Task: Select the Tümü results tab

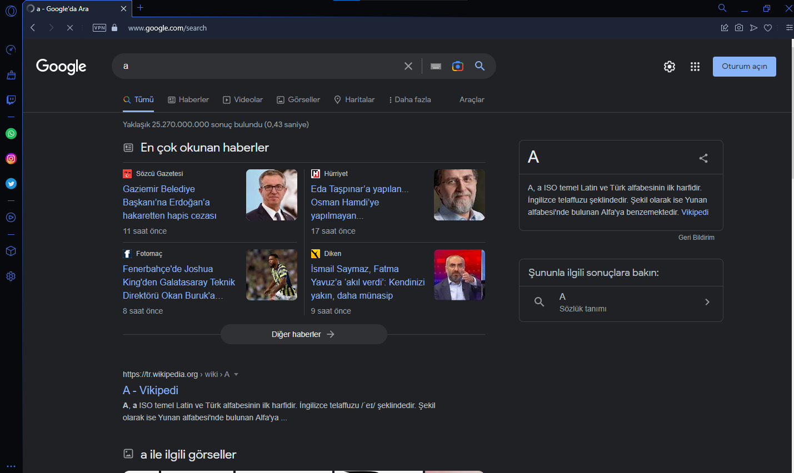Action: (138, 100)
